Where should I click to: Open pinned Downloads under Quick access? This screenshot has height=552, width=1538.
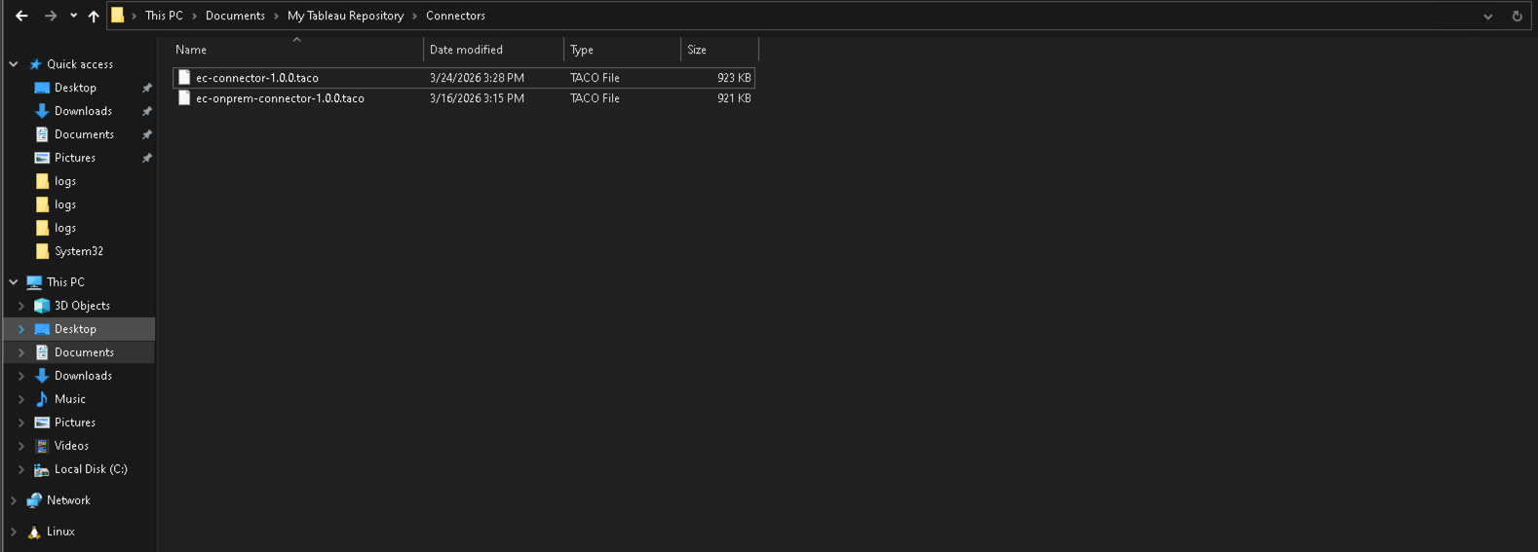coord(83,111)
